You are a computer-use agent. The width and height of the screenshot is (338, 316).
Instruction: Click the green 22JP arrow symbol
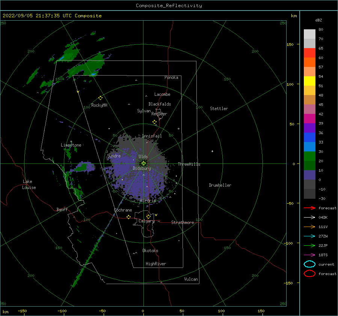point(309,245)
